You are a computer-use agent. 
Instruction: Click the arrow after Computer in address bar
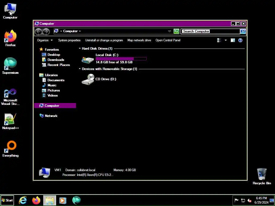[x=80, y=31]
